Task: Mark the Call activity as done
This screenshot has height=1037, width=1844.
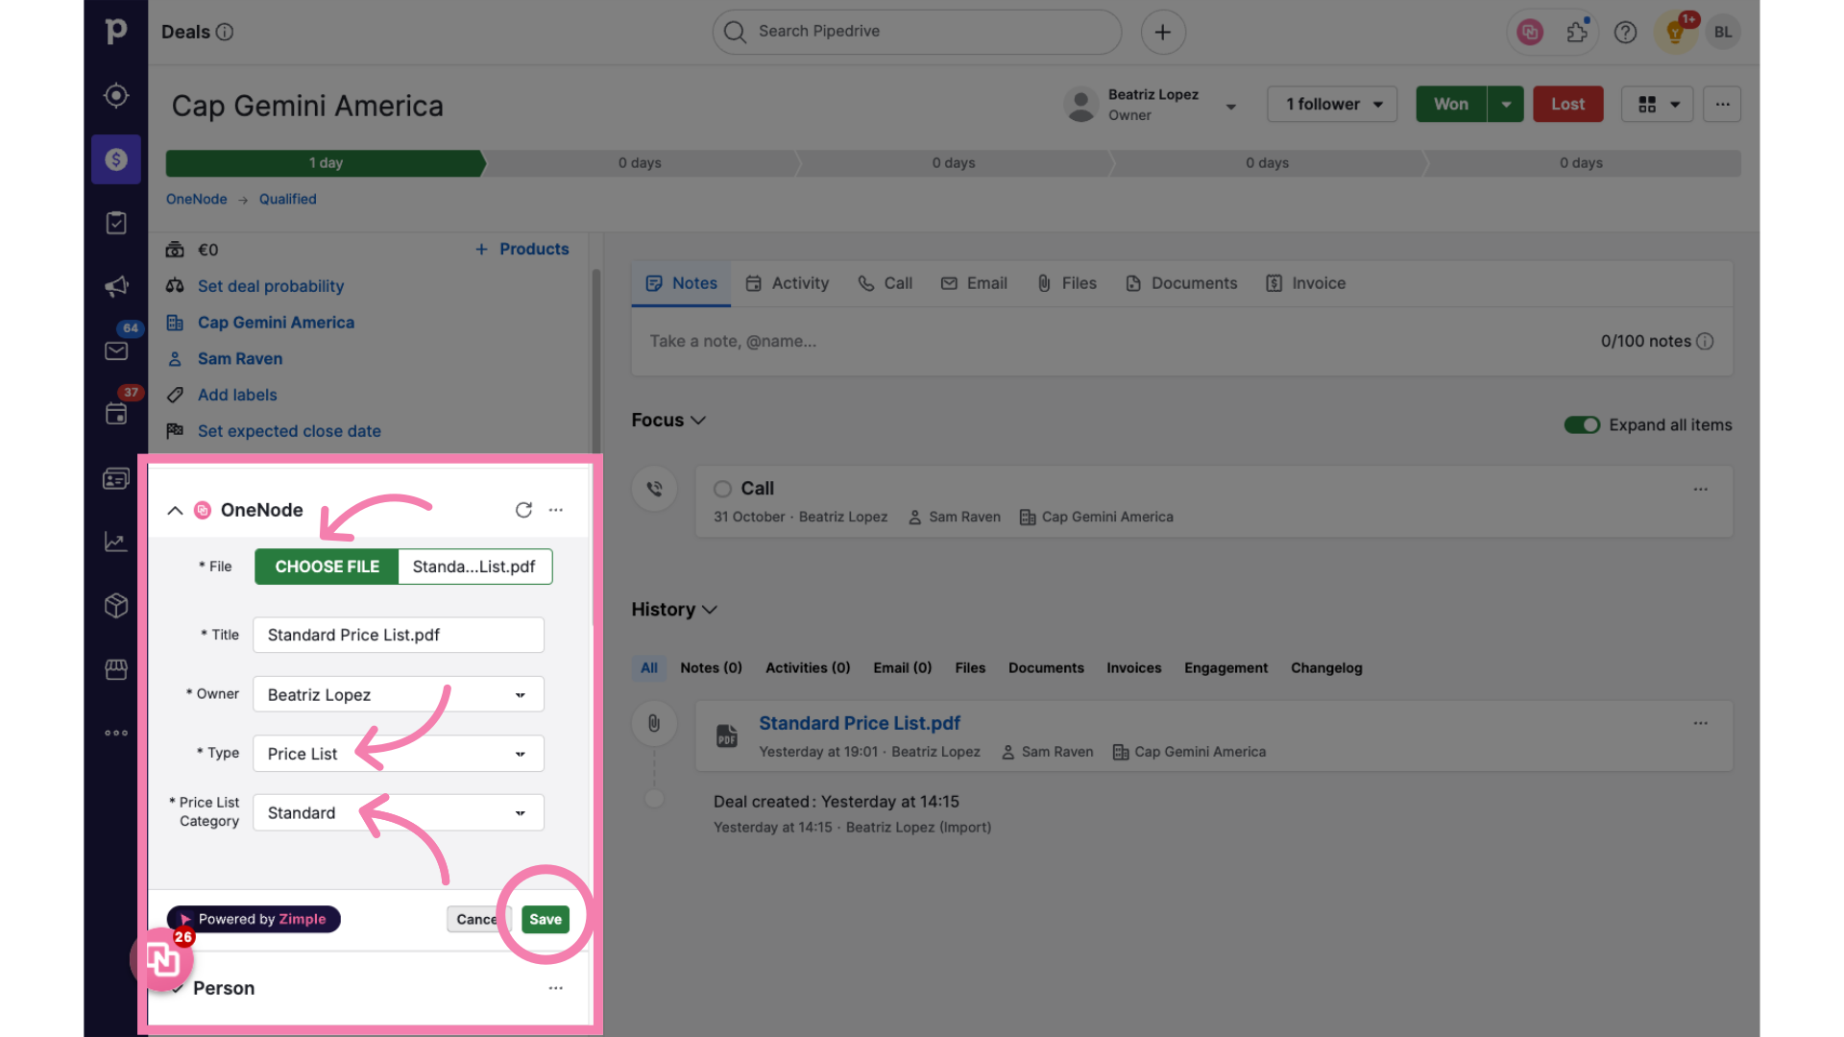Action: [723, 489]
